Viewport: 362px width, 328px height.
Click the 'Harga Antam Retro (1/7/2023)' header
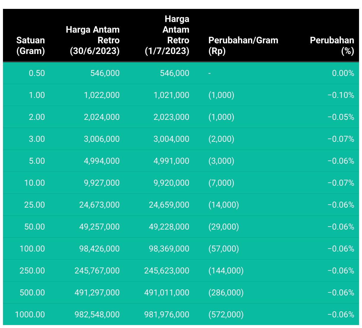pos(167,35)
